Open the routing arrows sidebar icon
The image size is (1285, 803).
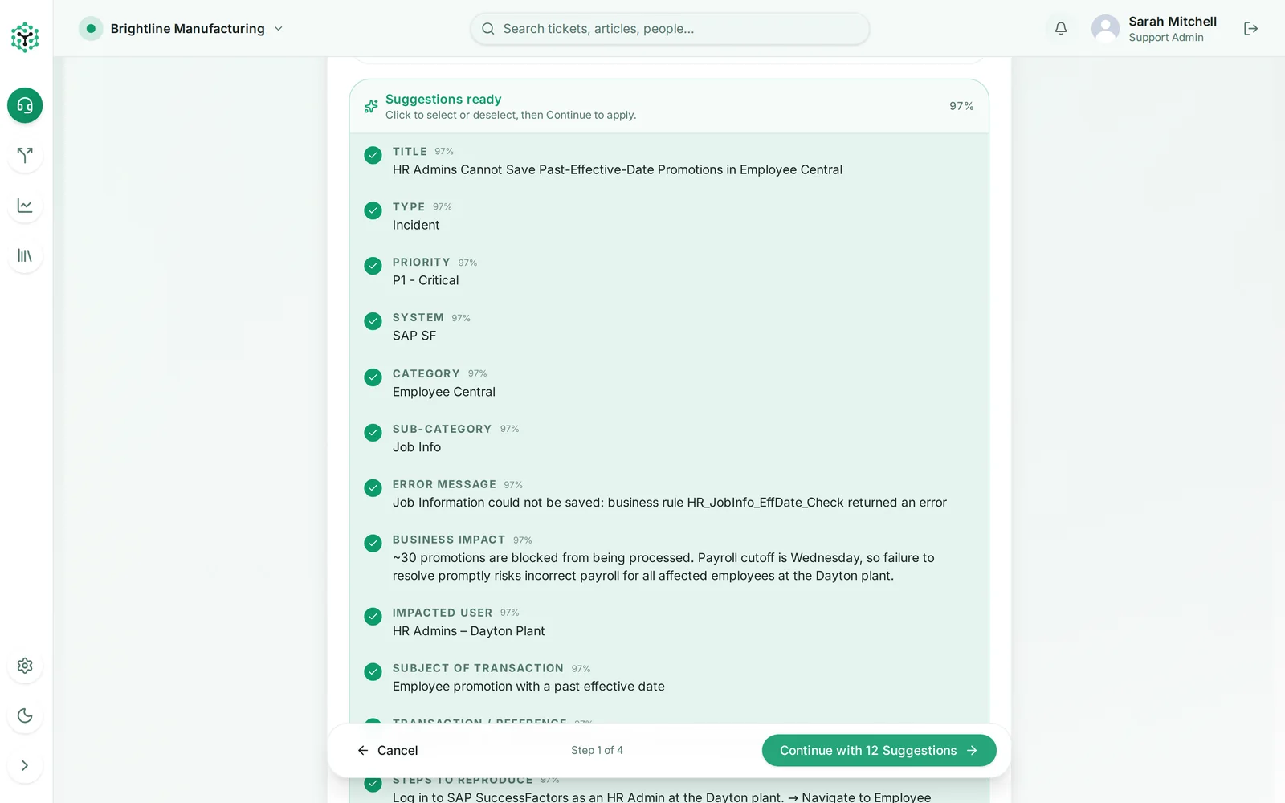[x=25, y=155]
